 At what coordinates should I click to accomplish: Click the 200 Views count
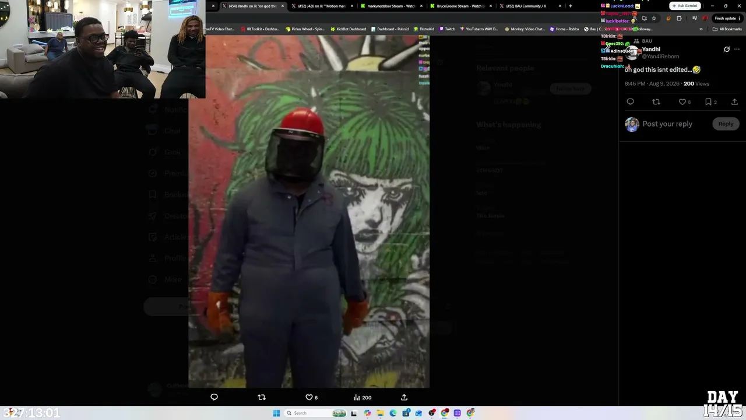coord(696,83)
